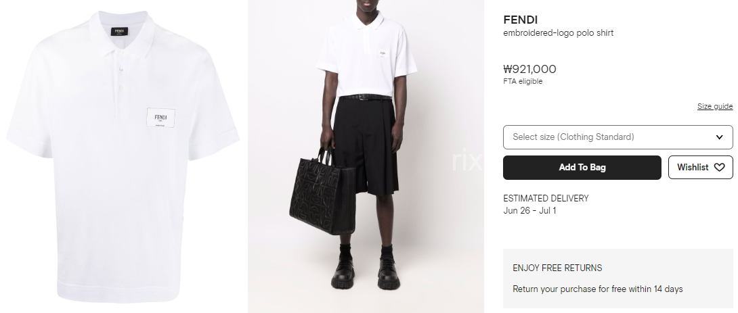Click the embroidered-logo polo shirt title
This screenshot has height=313, width=738.
(x=558, y=33)
